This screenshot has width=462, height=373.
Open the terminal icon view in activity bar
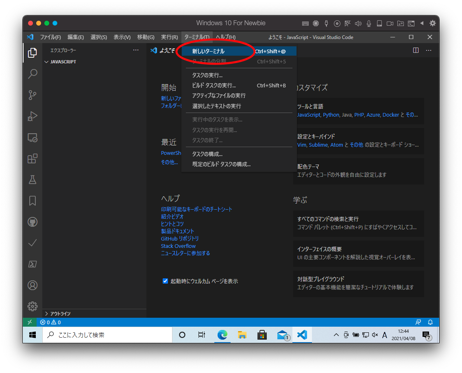pos(33,264)
